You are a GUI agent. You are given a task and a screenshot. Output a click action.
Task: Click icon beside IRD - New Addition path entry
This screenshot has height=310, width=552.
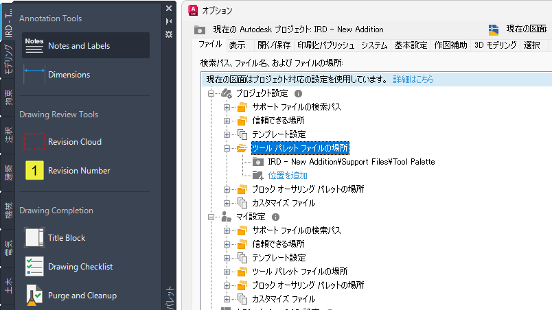[x=258, y=162]
